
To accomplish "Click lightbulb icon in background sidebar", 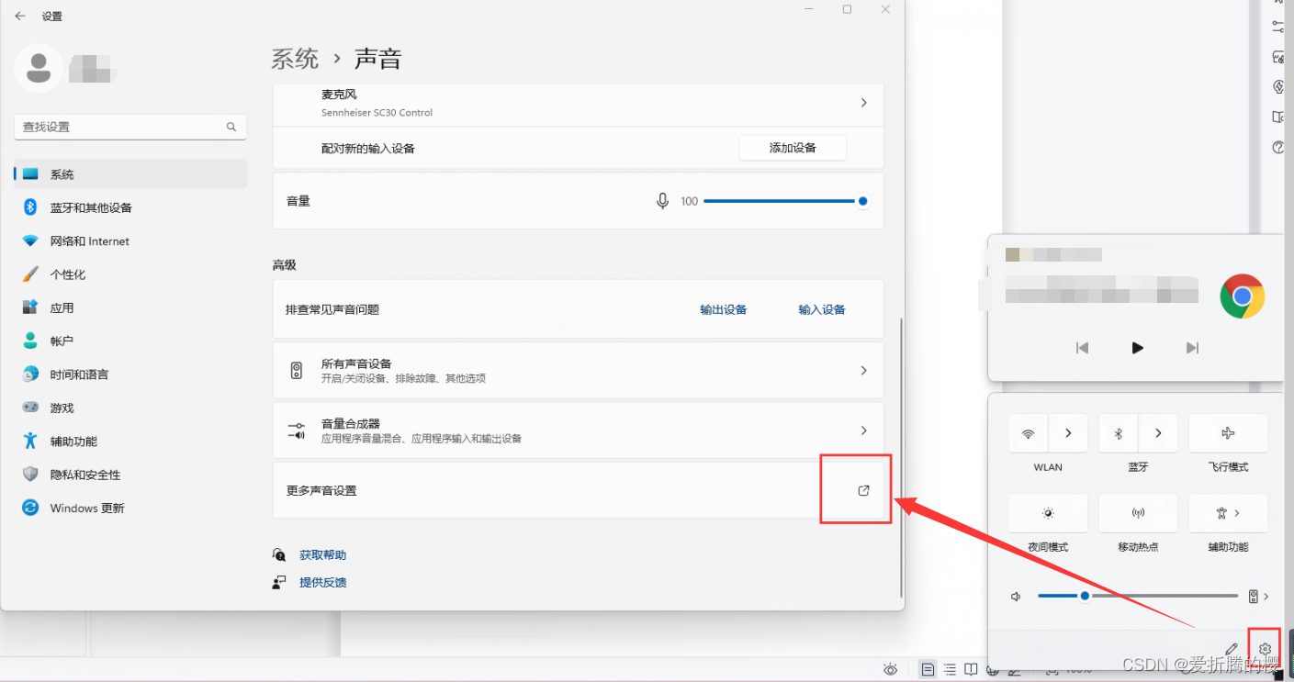I will (x=1277, y=87).
